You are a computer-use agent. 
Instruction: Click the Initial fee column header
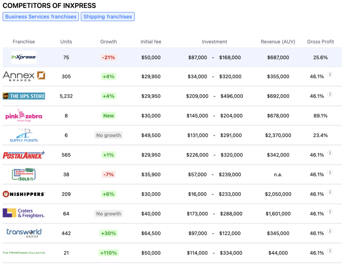click(x=151, y=42)
